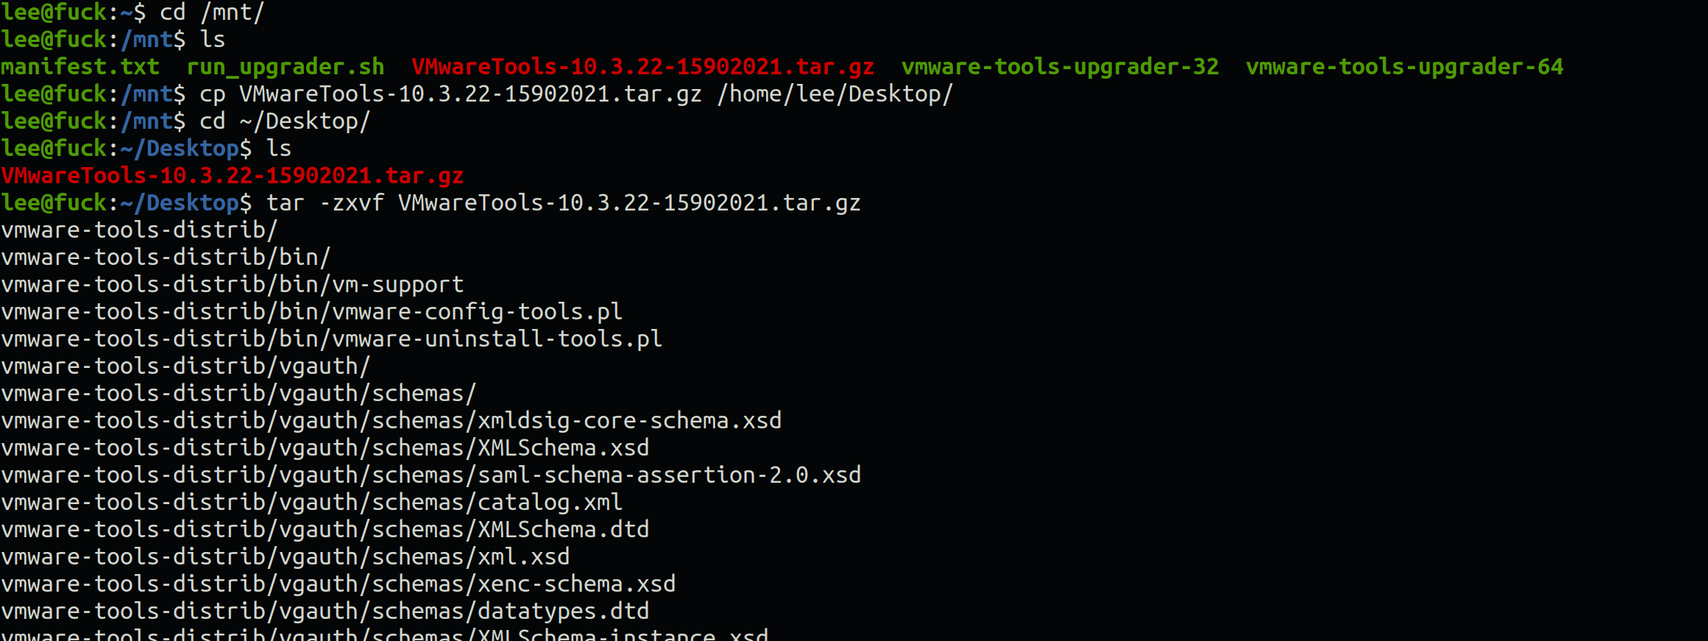Click the tar -zxvf command line
Screen dimensions: 1708x641
pyautogui.click(x=564, y=203)
